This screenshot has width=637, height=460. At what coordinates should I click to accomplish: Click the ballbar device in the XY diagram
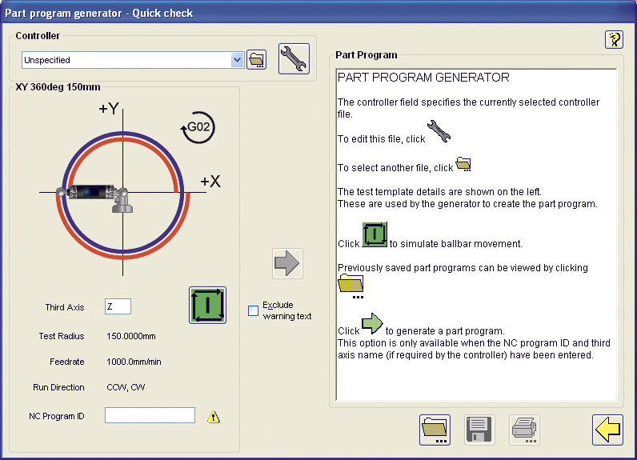click(94, 193)
